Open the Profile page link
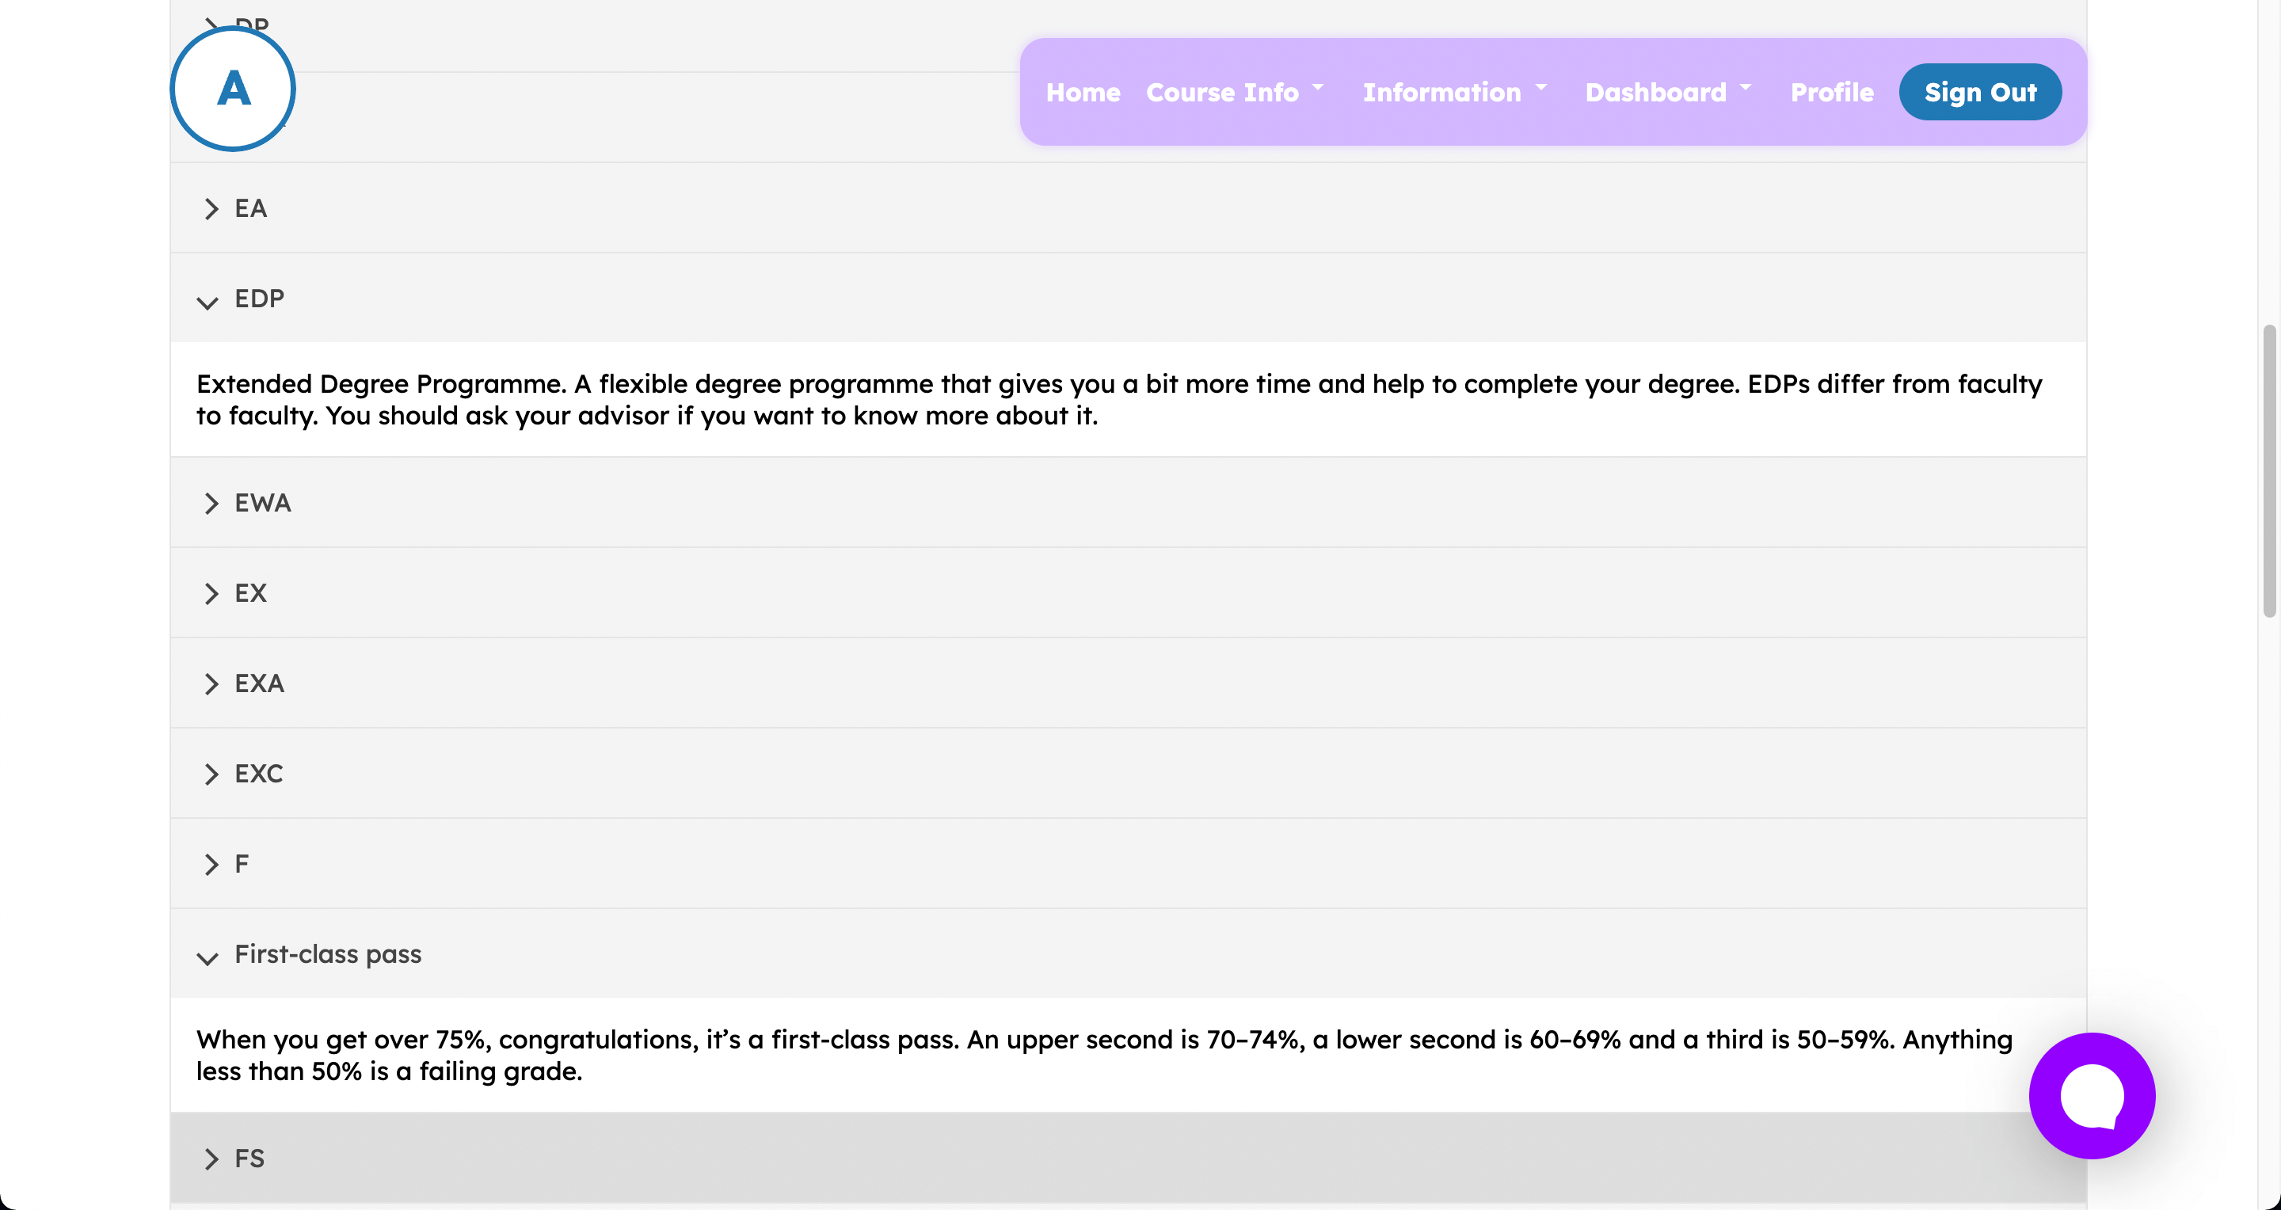Image resolution: width=2281 pixels, height=1210 pixels. (x=1832, y=92)
